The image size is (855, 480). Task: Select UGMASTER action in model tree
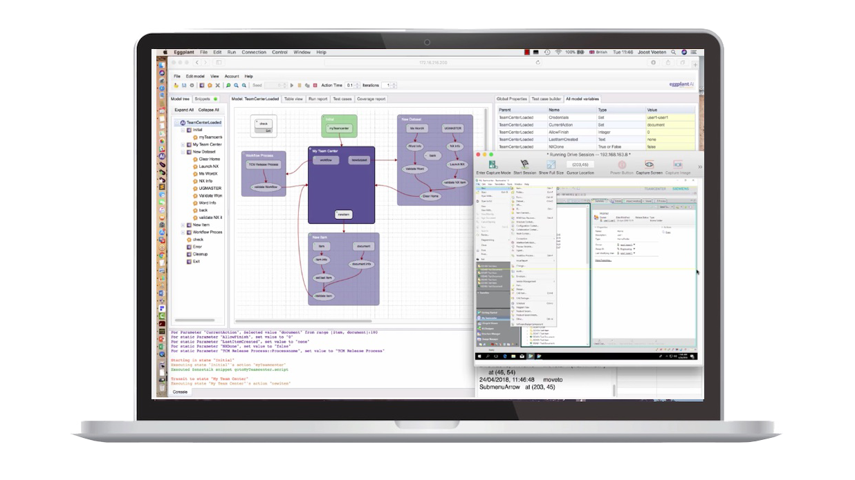[x=210, y=188]
